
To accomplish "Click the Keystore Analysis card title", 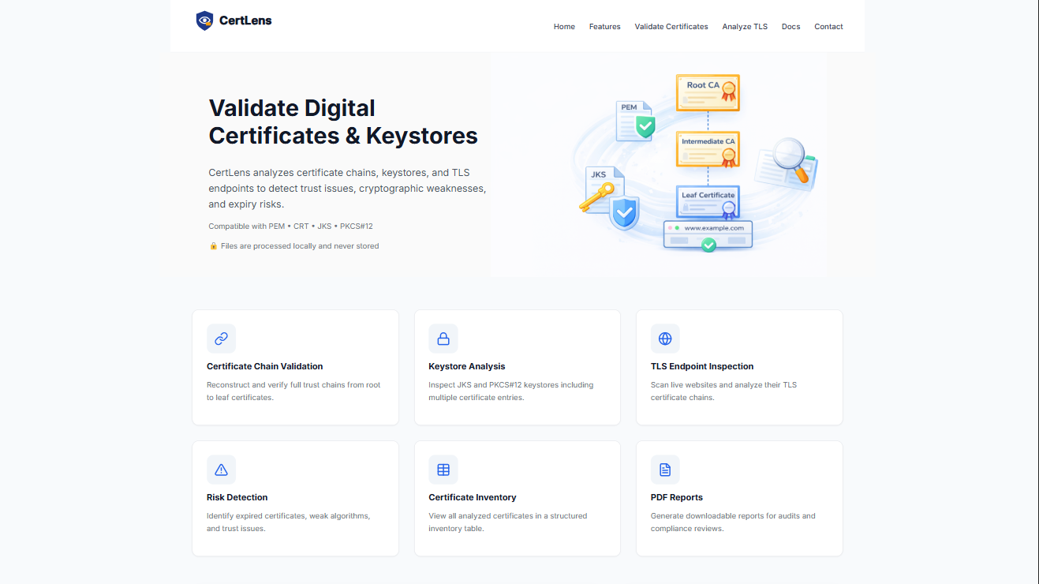I will coord(467,366).
